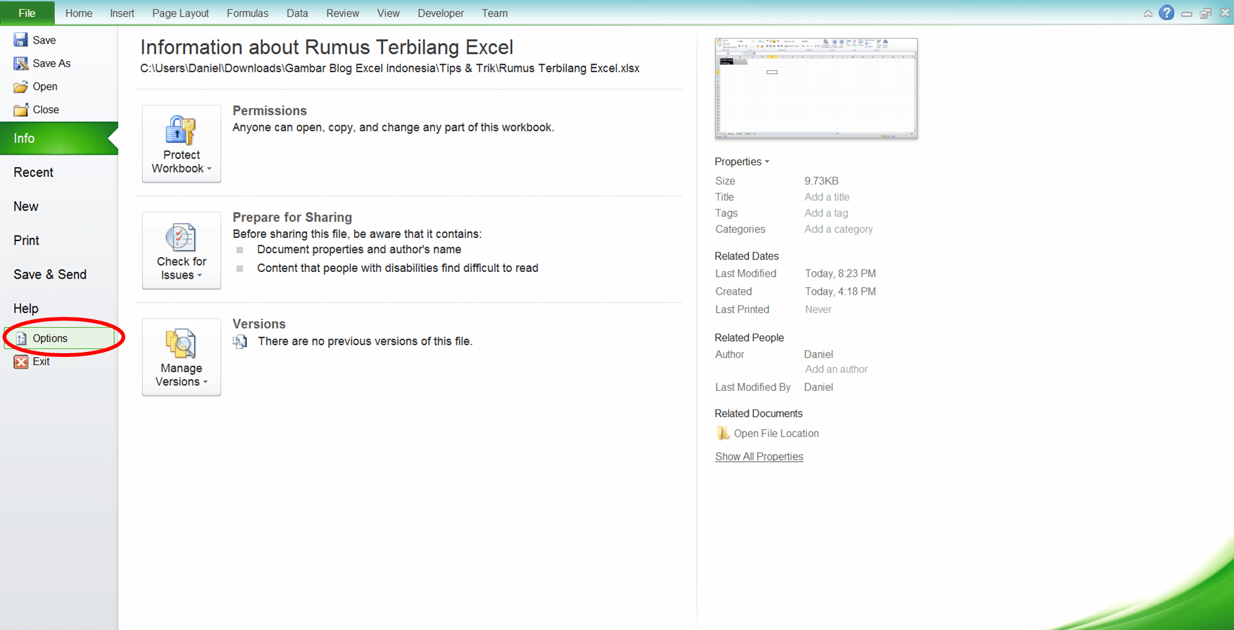The height and width of the screenshot is (630, 1234).
Task: Click the Created value Today, 4:18 PM
Action: 840,292
